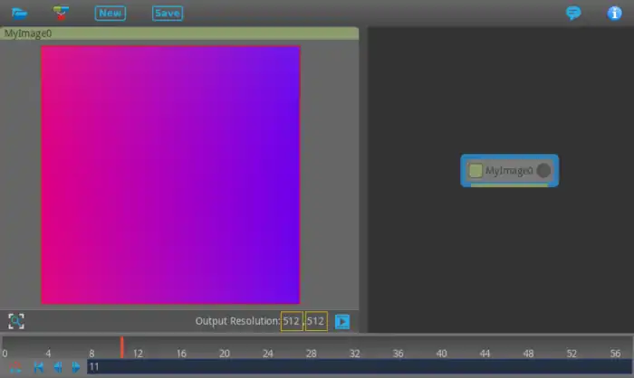Click the fit-view icon below the preview

(16, 321)
